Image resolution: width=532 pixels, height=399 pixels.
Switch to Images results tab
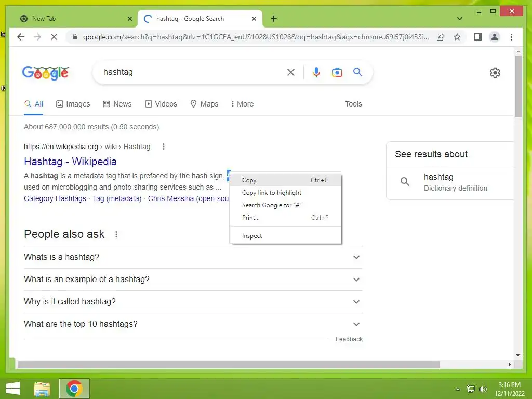(x=73, y=104)
